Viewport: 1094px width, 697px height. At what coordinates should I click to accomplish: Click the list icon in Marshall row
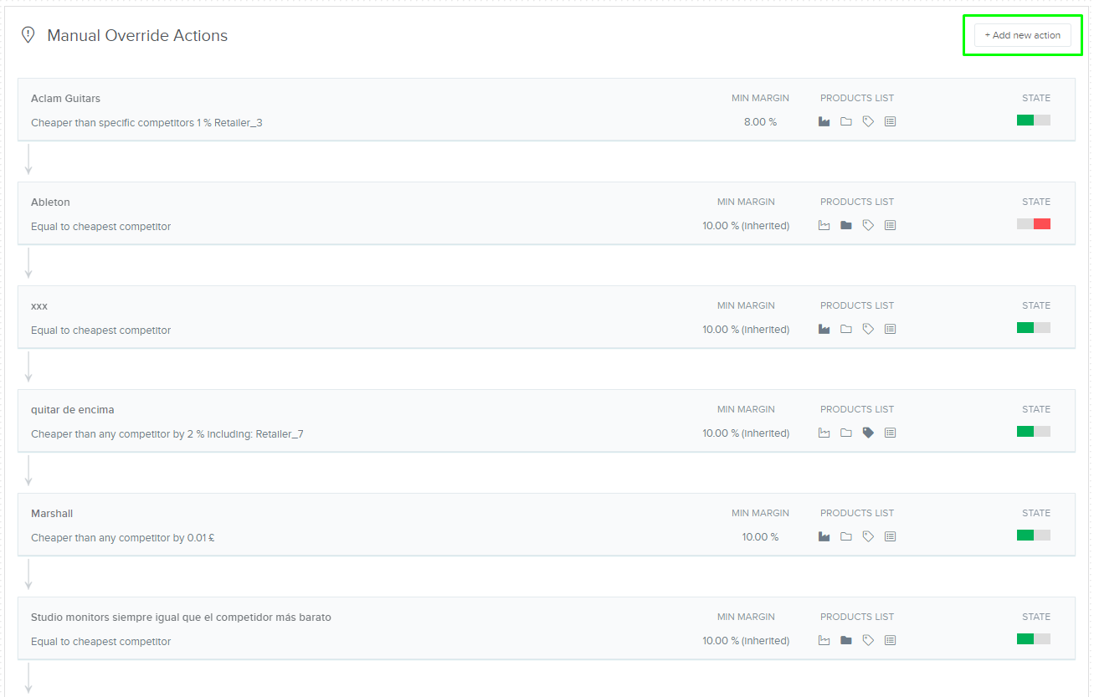890,536
